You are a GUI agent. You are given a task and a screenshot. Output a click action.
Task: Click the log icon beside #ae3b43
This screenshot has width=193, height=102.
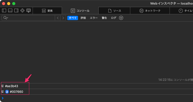3,86
